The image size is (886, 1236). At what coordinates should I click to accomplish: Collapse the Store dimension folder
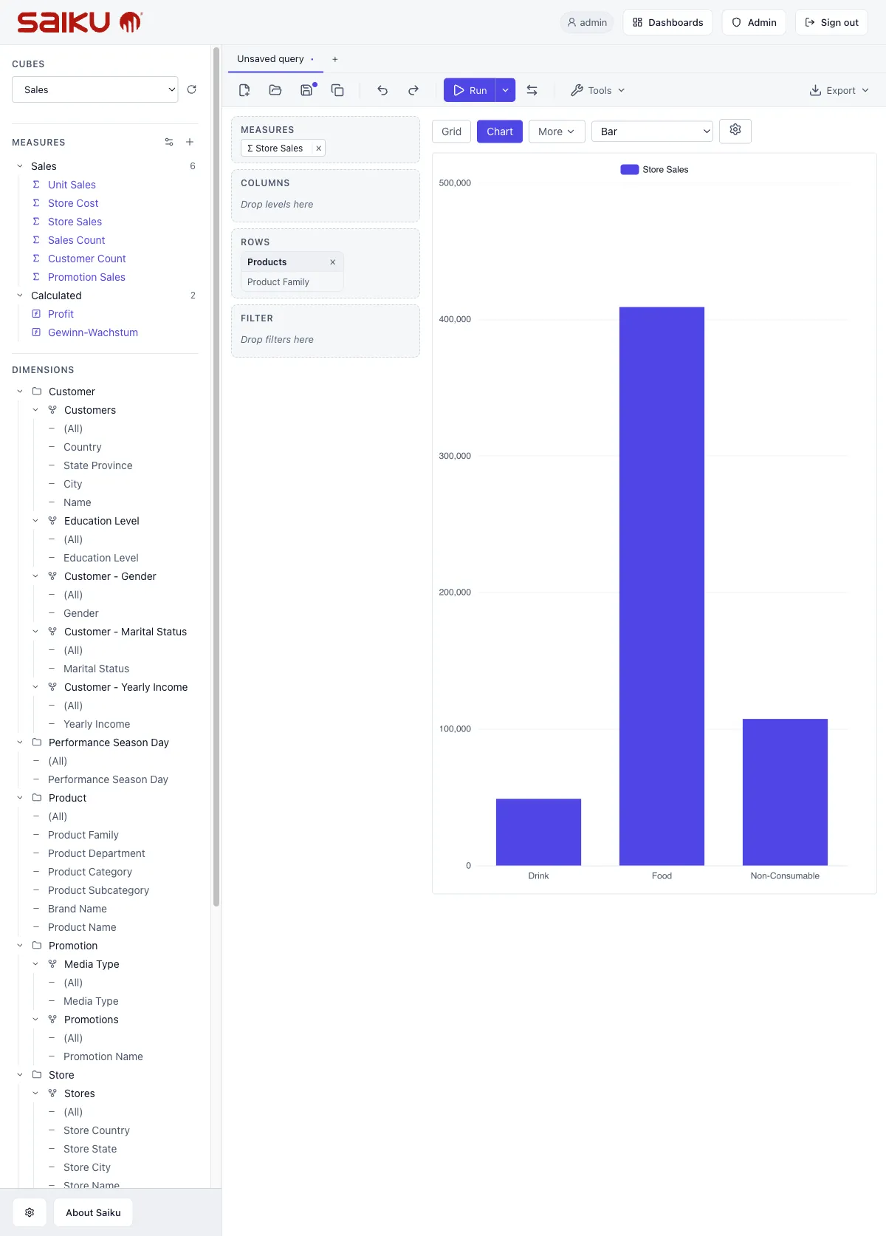tap(20, 1075)
